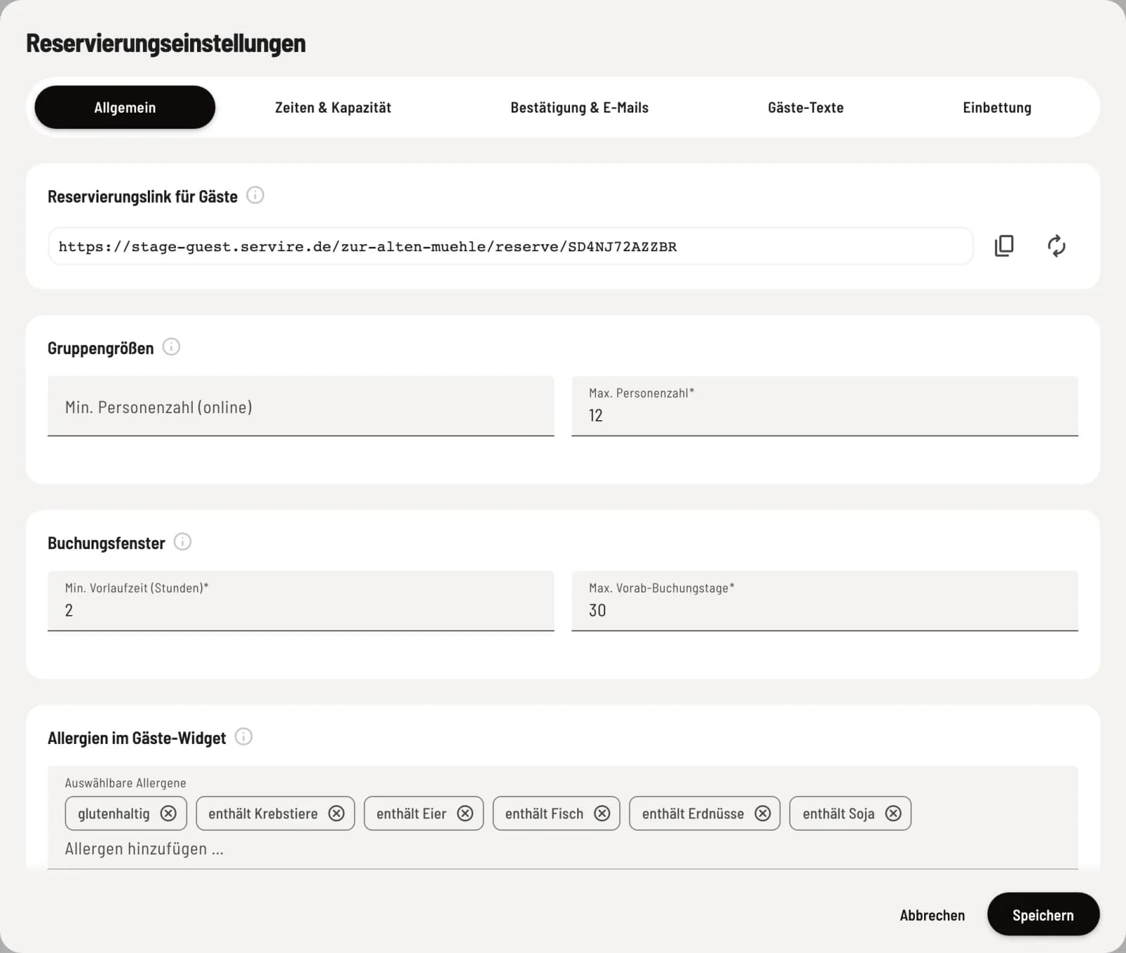Click the glutenhaltig chip label

coord(113,814)
